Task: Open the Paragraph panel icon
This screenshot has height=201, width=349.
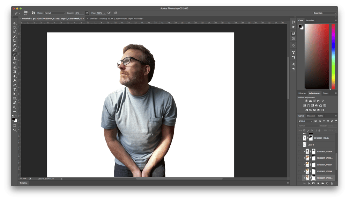Action: coord(294,69)
